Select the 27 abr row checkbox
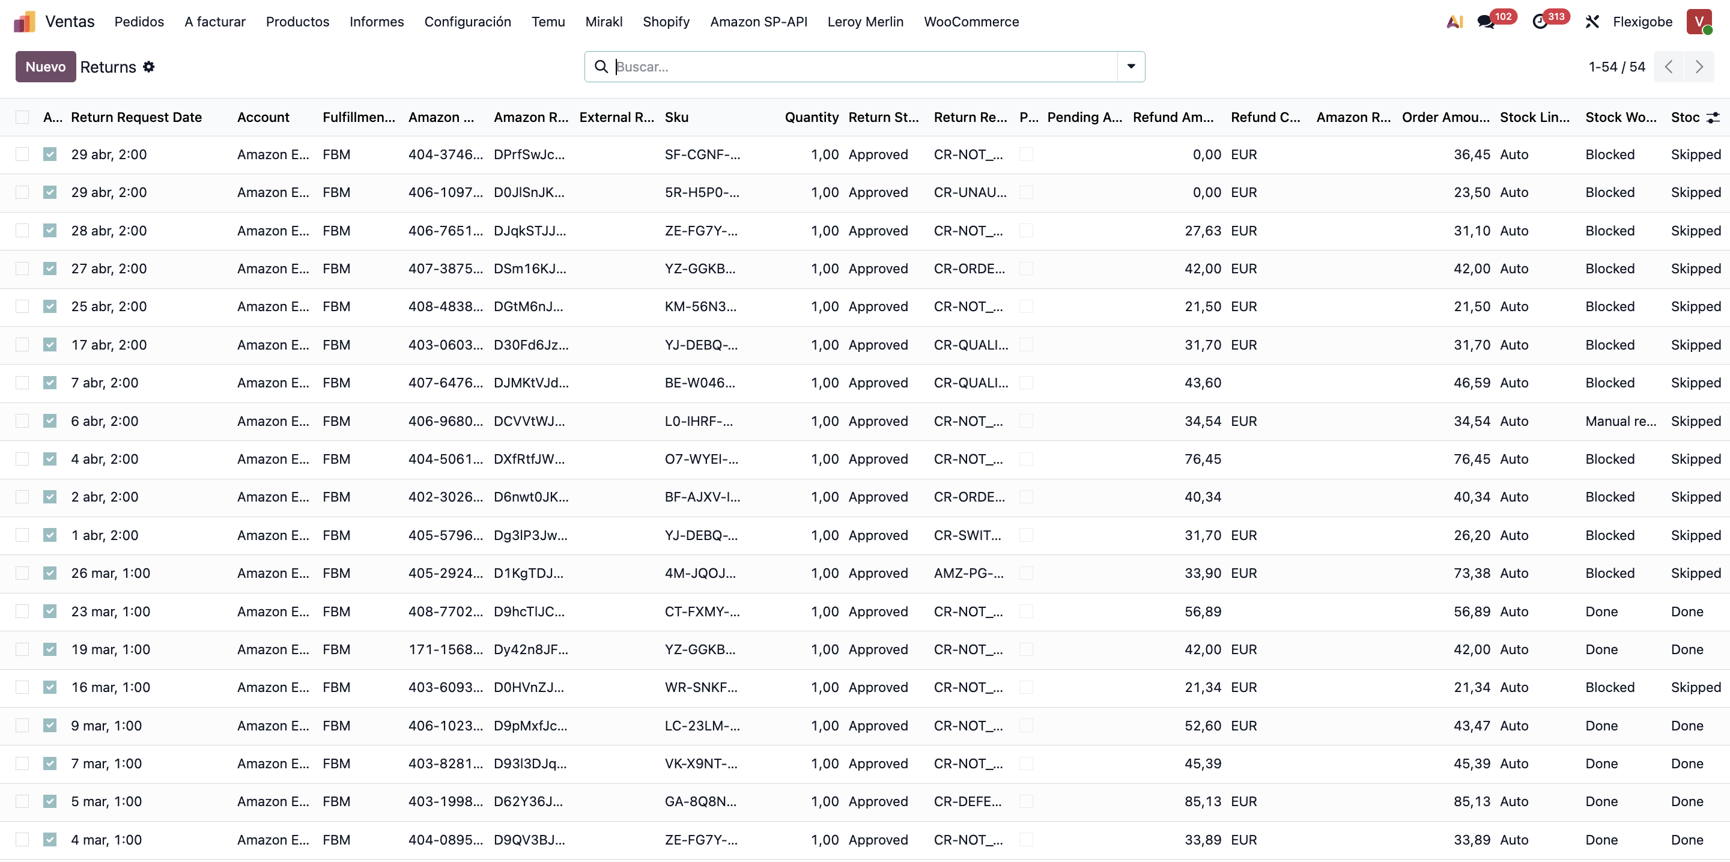 coord(22,269)
